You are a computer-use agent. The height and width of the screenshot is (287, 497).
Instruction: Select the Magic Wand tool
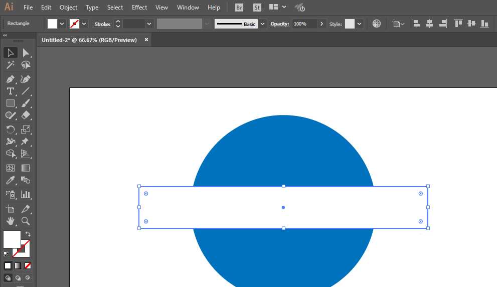[10, 65]
